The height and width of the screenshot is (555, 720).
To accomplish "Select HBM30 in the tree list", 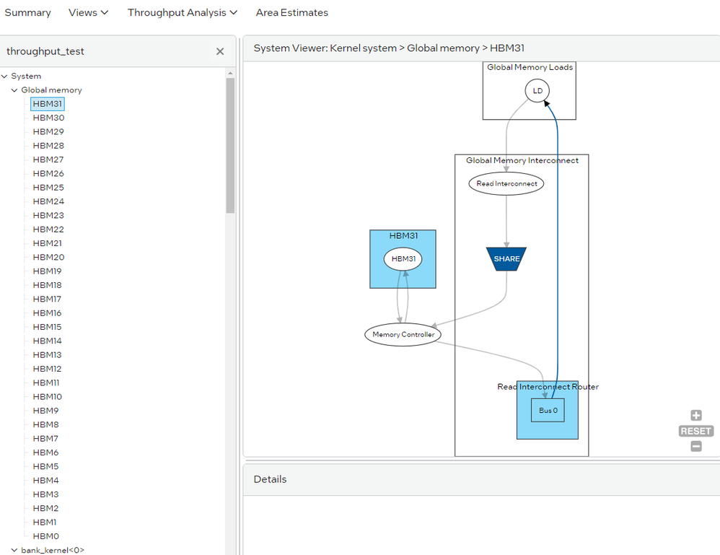I will [x=48, y=118].
